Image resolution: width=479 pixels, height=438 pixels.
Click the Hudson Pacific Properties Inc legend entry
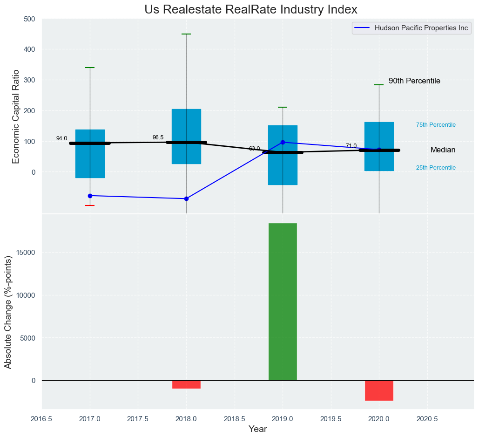pos(421,28)
